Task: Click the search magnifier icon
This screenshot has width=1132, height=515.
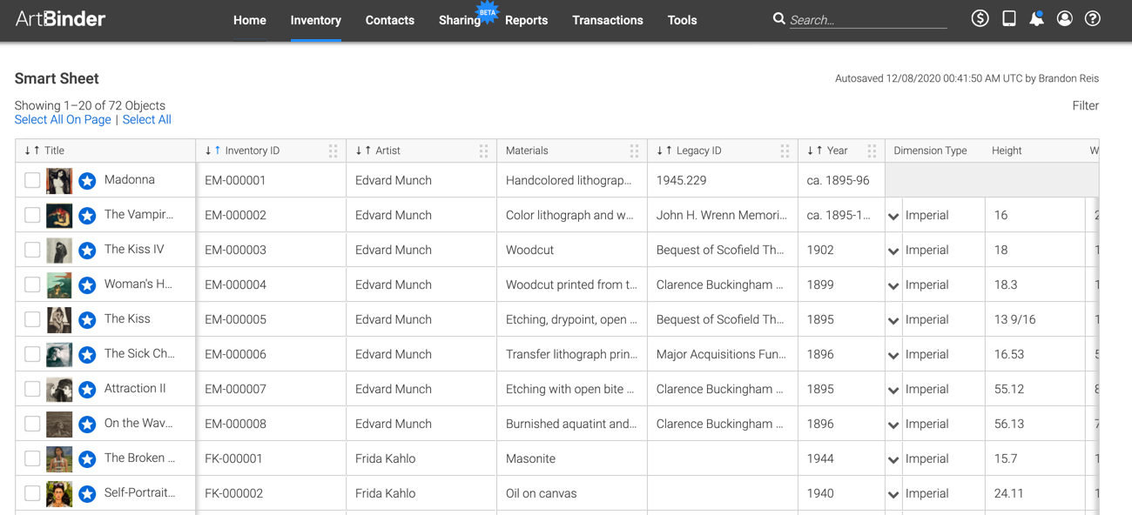Action: click(x=778, y=18)
